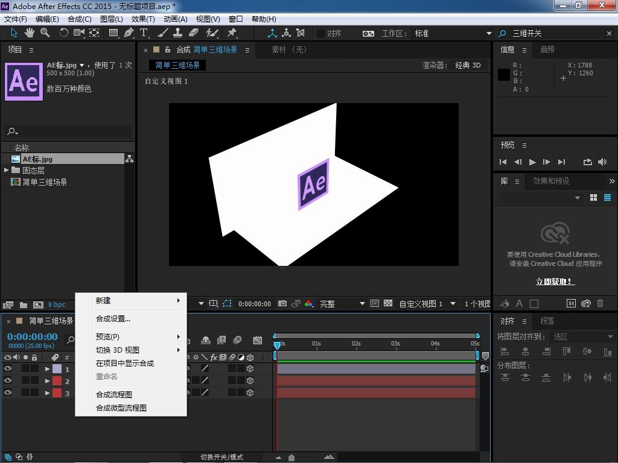Viewport: 618px width, 463px height.
Task: Click 切换开关/模式 button in timeline
Action: 221,457
